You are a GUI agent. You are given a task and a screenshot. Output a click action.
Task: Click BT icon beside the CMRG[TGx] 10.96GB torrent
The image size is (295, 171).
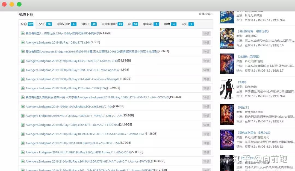click(23, 88)
